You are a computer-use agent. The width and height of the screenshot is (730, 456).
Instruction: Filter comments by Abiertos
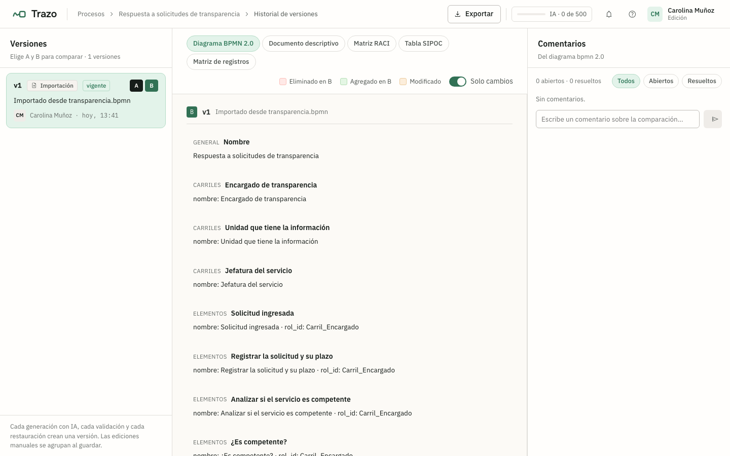(661, 81)
